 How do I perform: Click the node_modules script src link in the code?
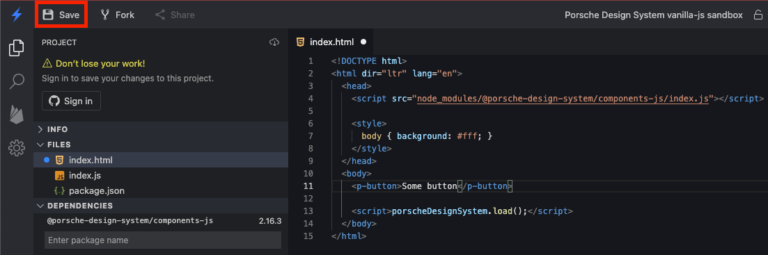point(563,98)
